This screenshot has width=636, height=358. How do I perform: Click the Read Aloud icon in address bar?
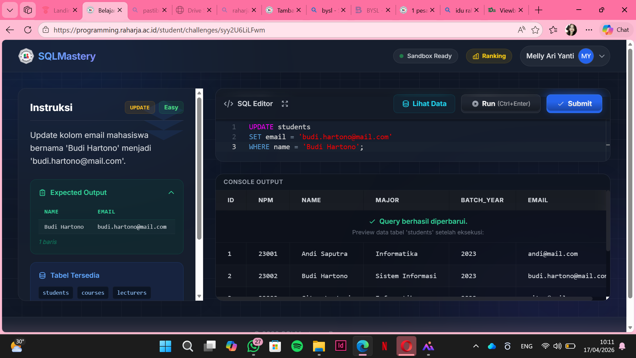pyautogui.click(x=521, y=30)
